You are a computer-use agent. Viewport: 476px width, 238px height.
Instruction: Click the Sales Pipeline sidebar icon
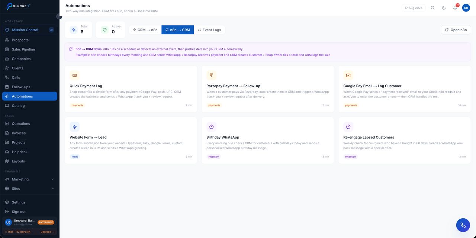(x=7, y=49)
